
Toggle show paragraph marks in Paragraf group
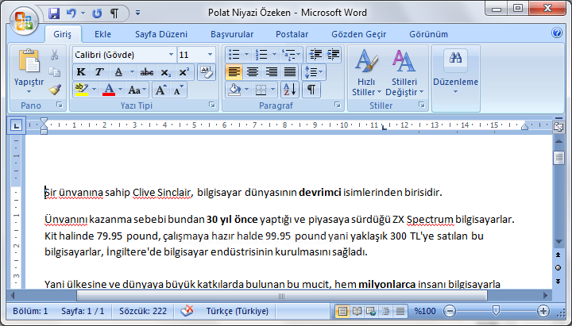[311, 90]
